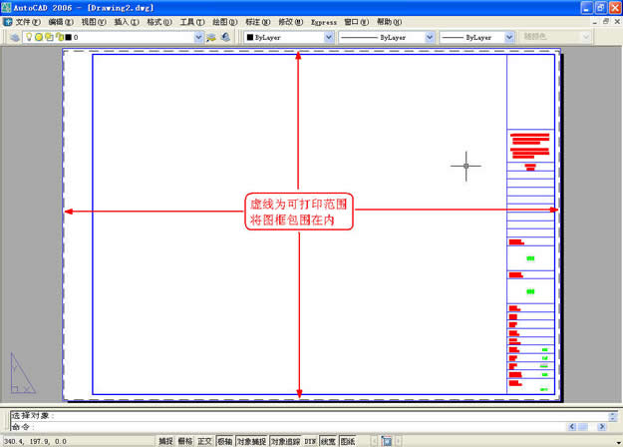Toggle 正交 ortho mode in status bar
The height and width of the screenshot is (447, 623).
click(x=204, y=441)
